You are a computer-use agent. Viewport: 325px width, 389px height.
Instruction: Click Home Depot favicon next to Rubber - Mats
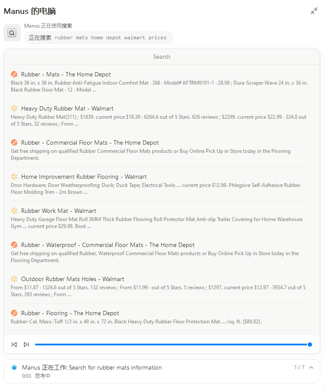point(14,74)
